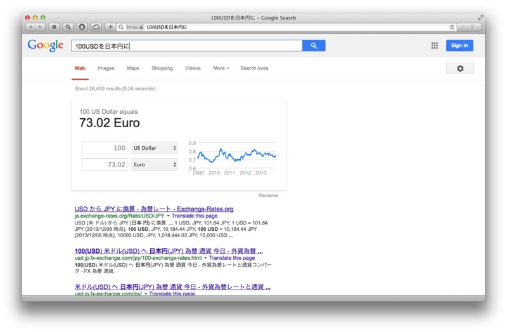Screen dimensions: 507x332
Task: Click the blue search magnifier button
Action: point(314,46)
